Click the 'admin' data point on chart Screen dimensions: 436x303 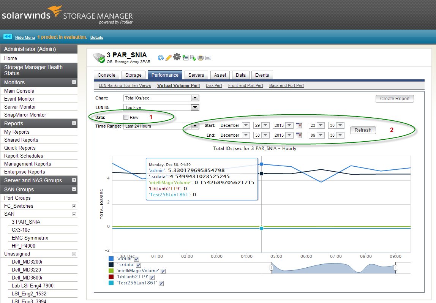coord(262,164)
